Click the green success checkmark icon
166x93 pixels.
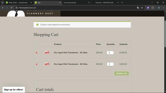[37, 25]
